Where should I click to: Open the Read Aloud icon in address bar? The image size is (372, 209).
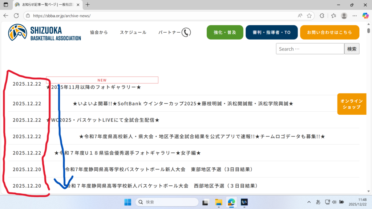point(300,16)
